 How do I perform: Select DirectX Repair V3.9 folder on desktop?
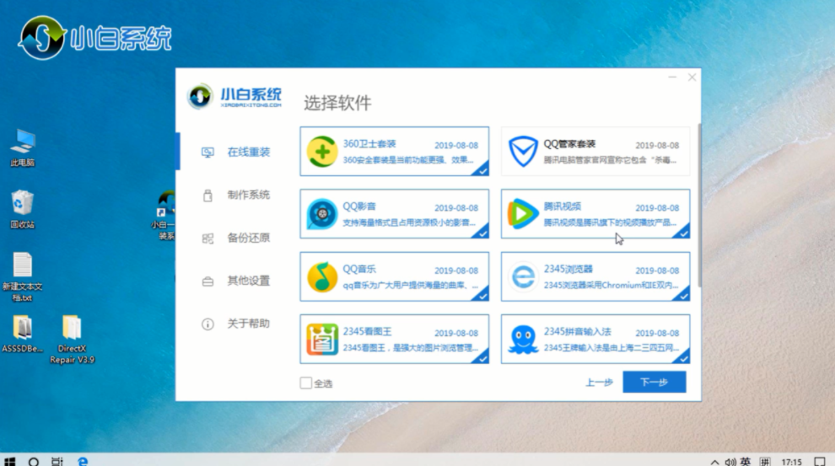pos(72,340)
